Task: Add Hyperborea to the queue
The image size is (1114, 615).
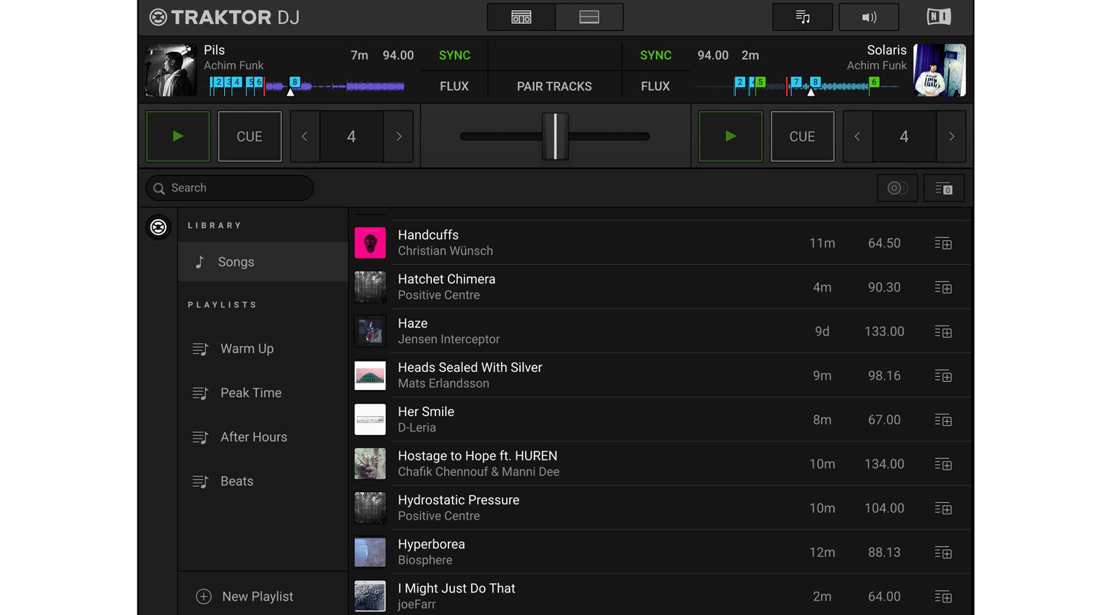Action: [x=943, y=552]
